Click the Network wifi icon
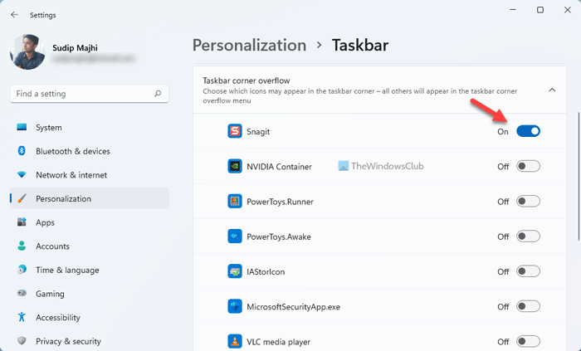This screenshot has height=351, width=581. click(x=22, y=175)
